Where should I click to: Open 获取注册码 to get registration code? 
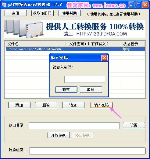click(x=42, y=13)
